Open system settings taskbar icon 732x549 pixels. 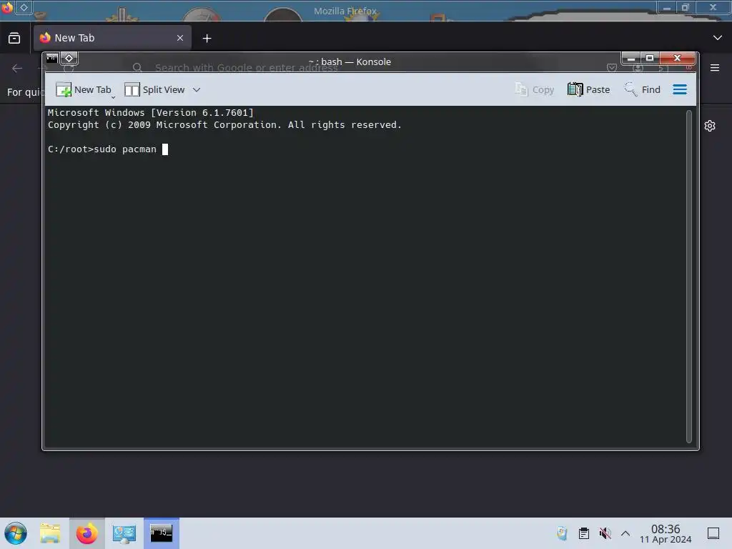(124, 533)
